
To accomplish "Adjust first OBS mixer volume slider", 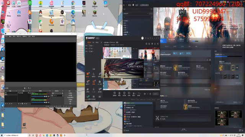I will tap(38, 96).
